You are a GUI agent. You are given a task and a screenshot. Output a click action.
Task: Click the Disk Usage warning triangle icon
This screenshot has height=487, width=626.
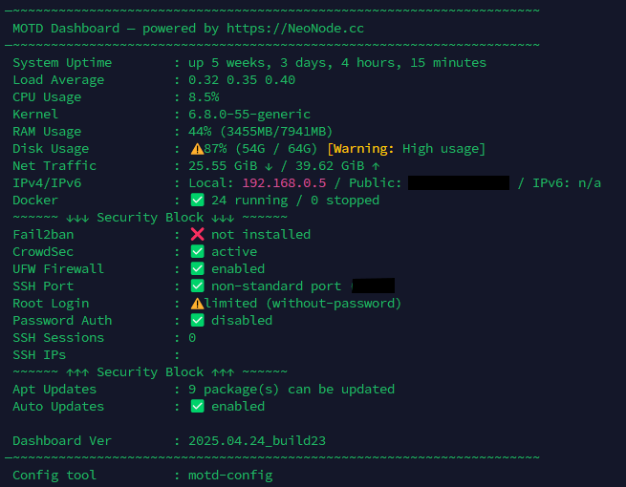click(x=197, y=149)
